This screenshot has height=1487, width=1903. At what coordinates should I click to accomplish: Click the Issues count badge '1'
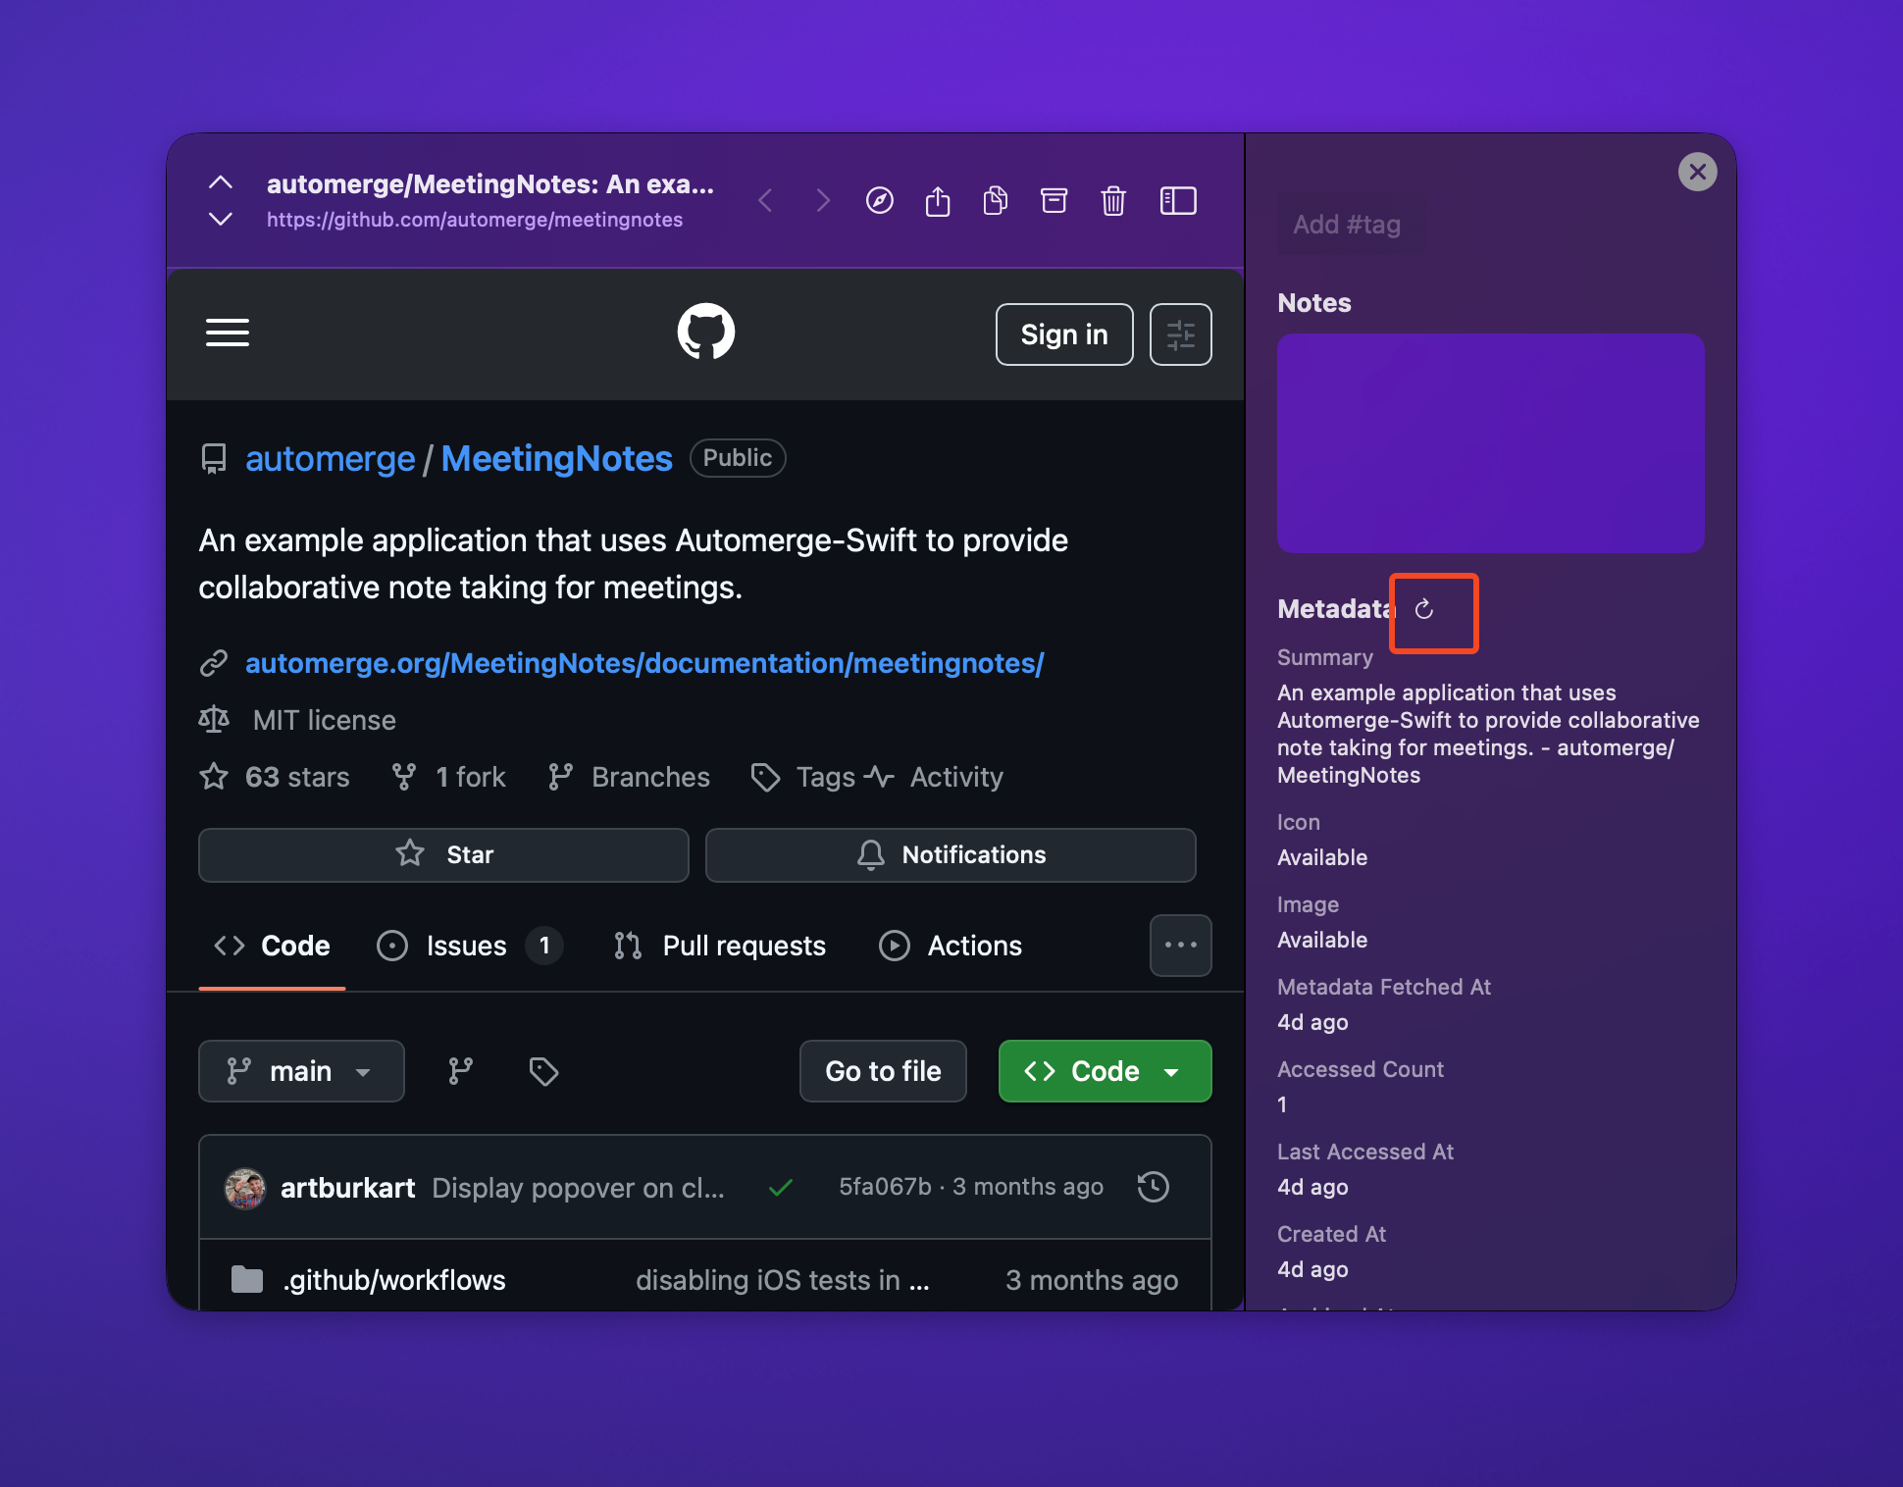[544, 946]
